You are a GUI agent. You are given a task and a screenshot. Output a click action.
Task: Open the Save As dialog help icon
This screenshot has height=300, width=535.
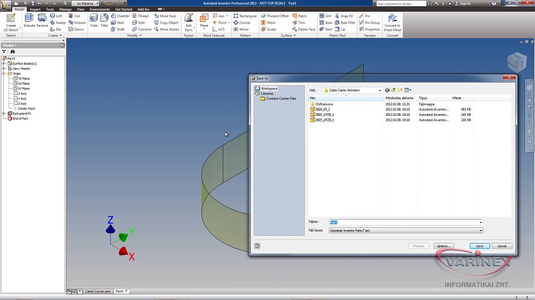point(257,246)
